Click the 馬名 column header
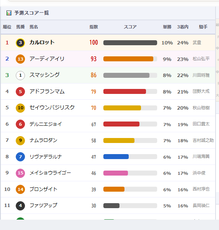The height and width of the screenshot is (230, 219). click(x=34, y=27)
